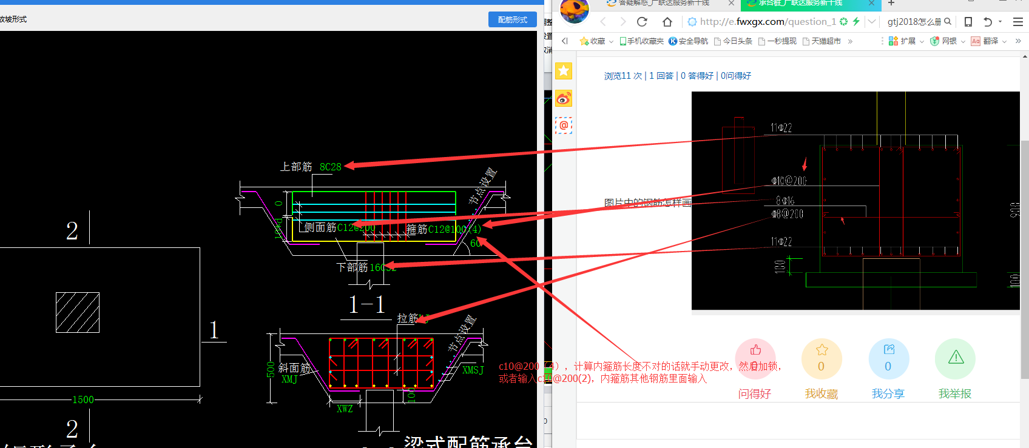Click the browser user avatar
Image resolution: width=1029 pixels, height=448 pixels.
click(574, 10)
